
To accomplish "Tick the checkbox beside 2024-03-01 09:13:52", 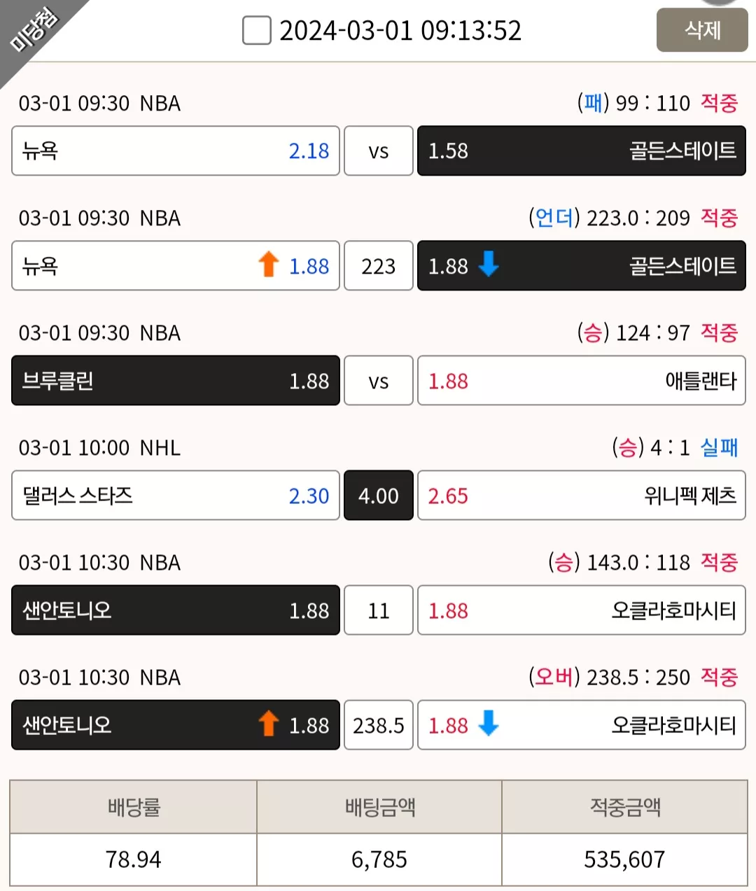I will 256,31.
